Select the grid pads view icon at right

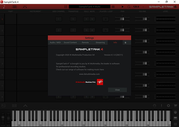(175, 124)
